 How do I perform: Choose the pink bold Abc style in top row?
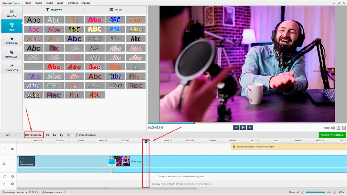95,20
